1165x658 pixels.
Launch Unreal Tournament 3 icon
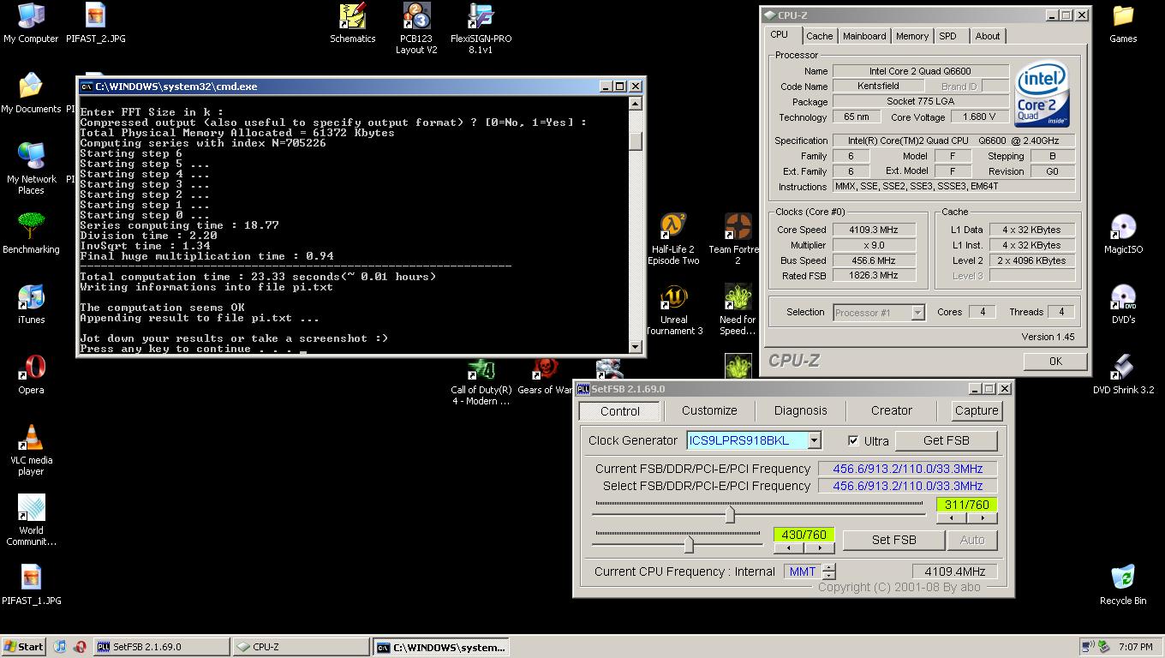click(673, 309)
